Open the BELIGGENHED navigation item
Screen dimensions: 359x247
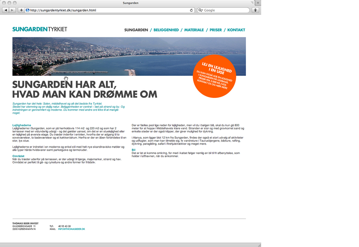click(166, 30)
